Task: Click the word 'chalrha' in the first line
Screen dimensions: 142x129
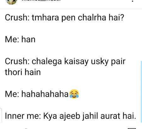Action: pos(92,17)
